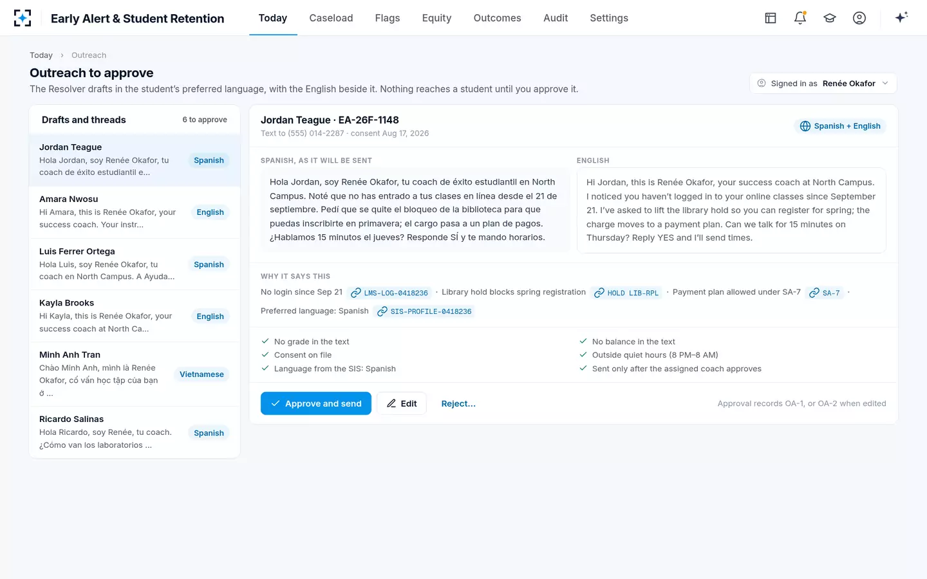Expand the Signed in as Renée Okafor dropdown

823,84
